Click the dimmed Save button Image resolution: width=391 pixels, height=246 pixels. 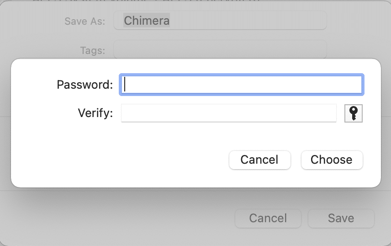coord(341,218)
